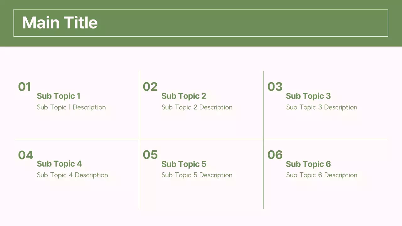Click the Sub Topic 3 heading
The image size is (402, 226).
click(308, 96)
